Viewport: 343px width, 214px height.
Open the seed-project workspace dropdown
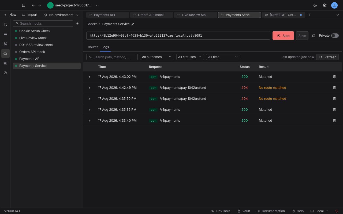coord(72,5)
